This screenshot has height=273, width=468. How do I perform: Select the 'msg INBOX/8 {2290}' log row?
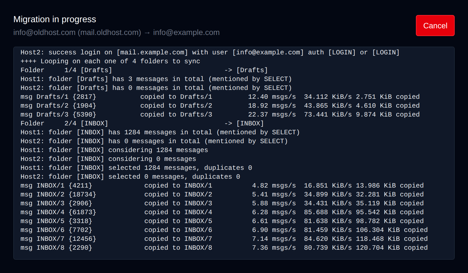[224, 248]
